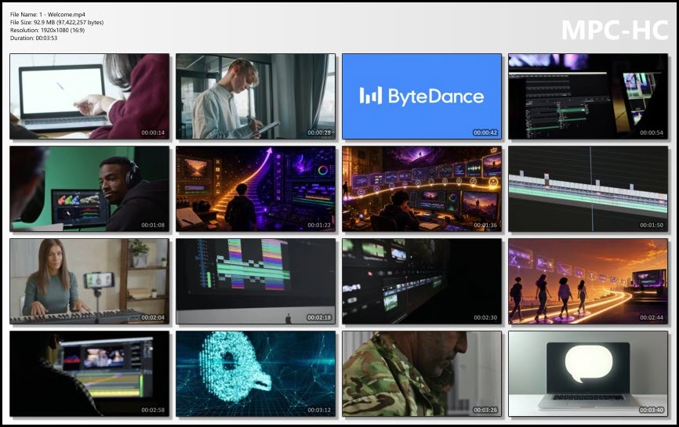
Task: Select the green screen frame at 00:01:08
Action: pyautogui.click(x=89, y=189)
